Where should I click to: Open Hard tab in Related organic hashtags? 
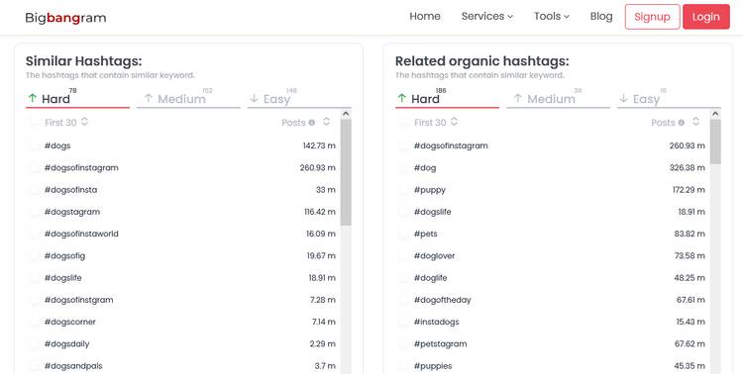447,98
